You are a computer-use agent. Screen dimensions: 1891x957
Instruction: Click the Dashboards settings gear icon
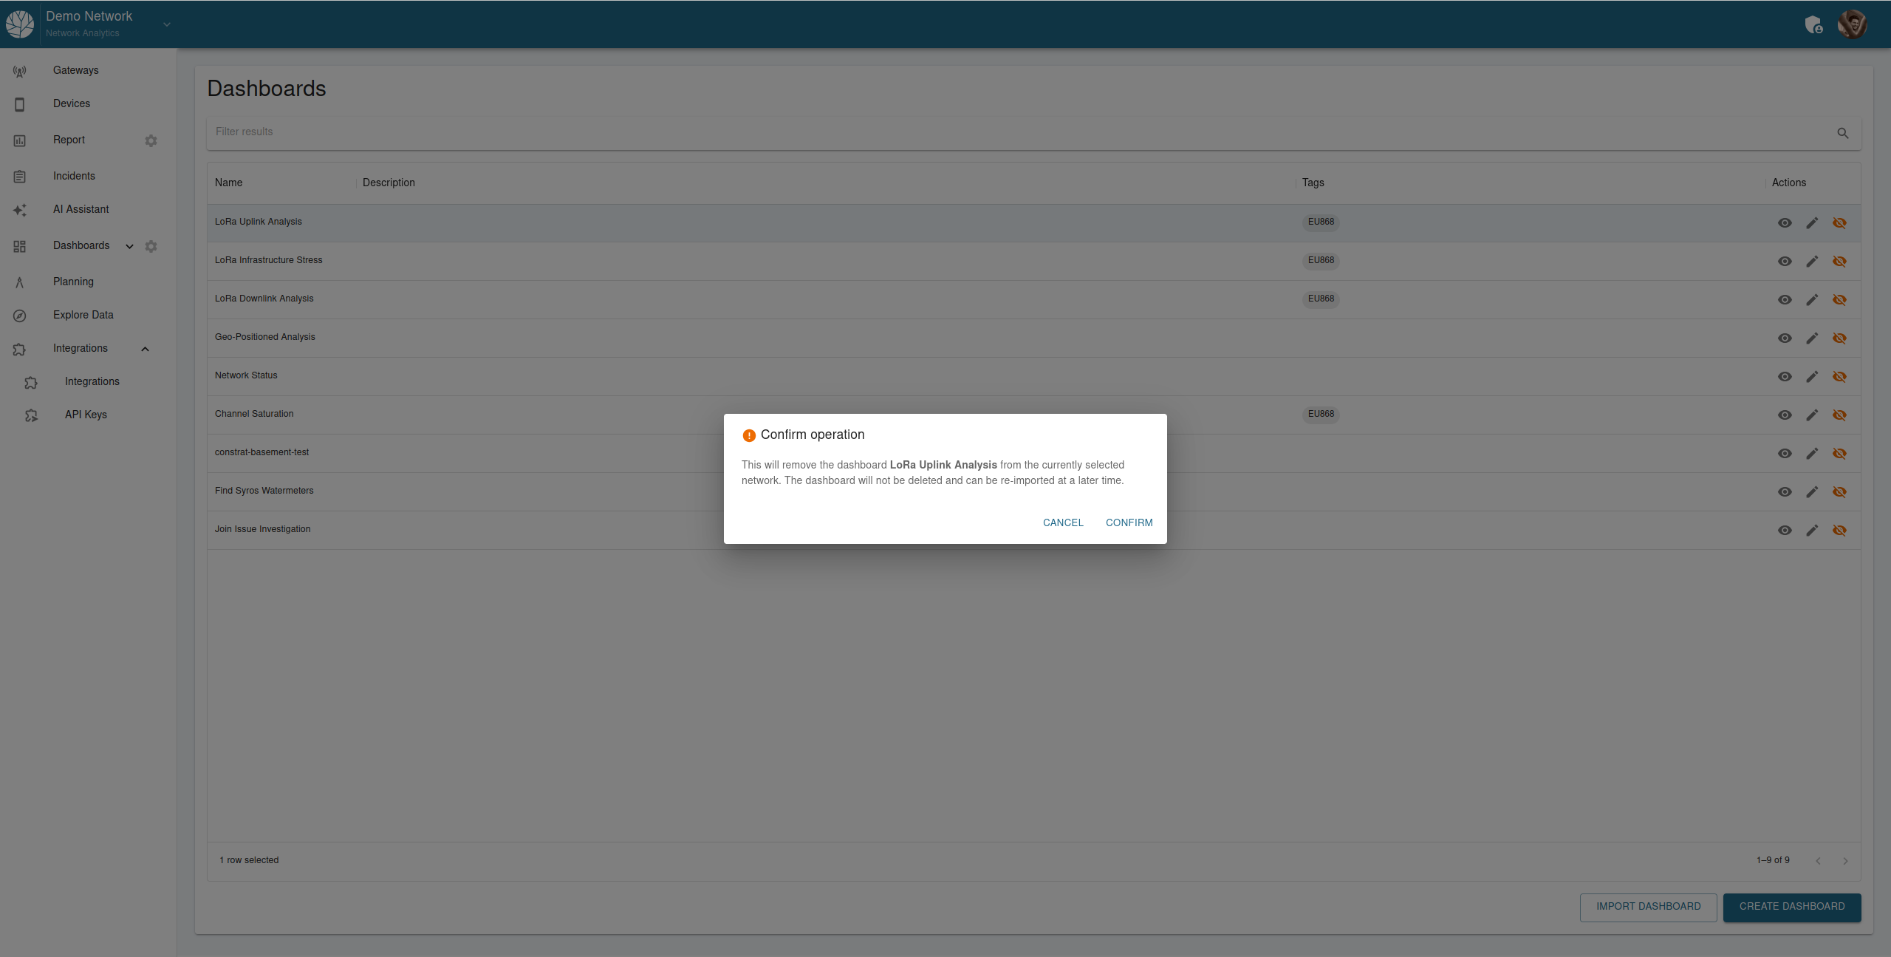(151, 246)
